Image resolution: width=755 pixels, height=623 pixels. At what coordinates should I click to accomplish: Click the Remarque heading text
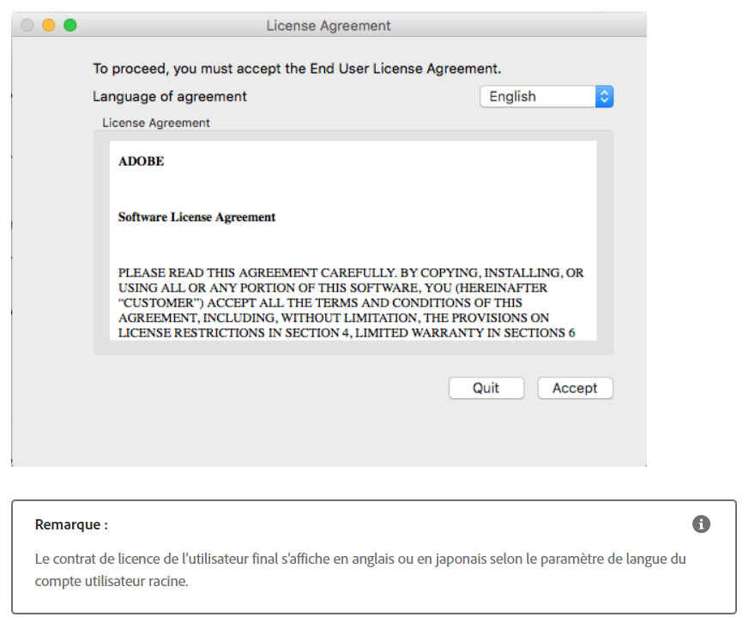tap(71, 524)
